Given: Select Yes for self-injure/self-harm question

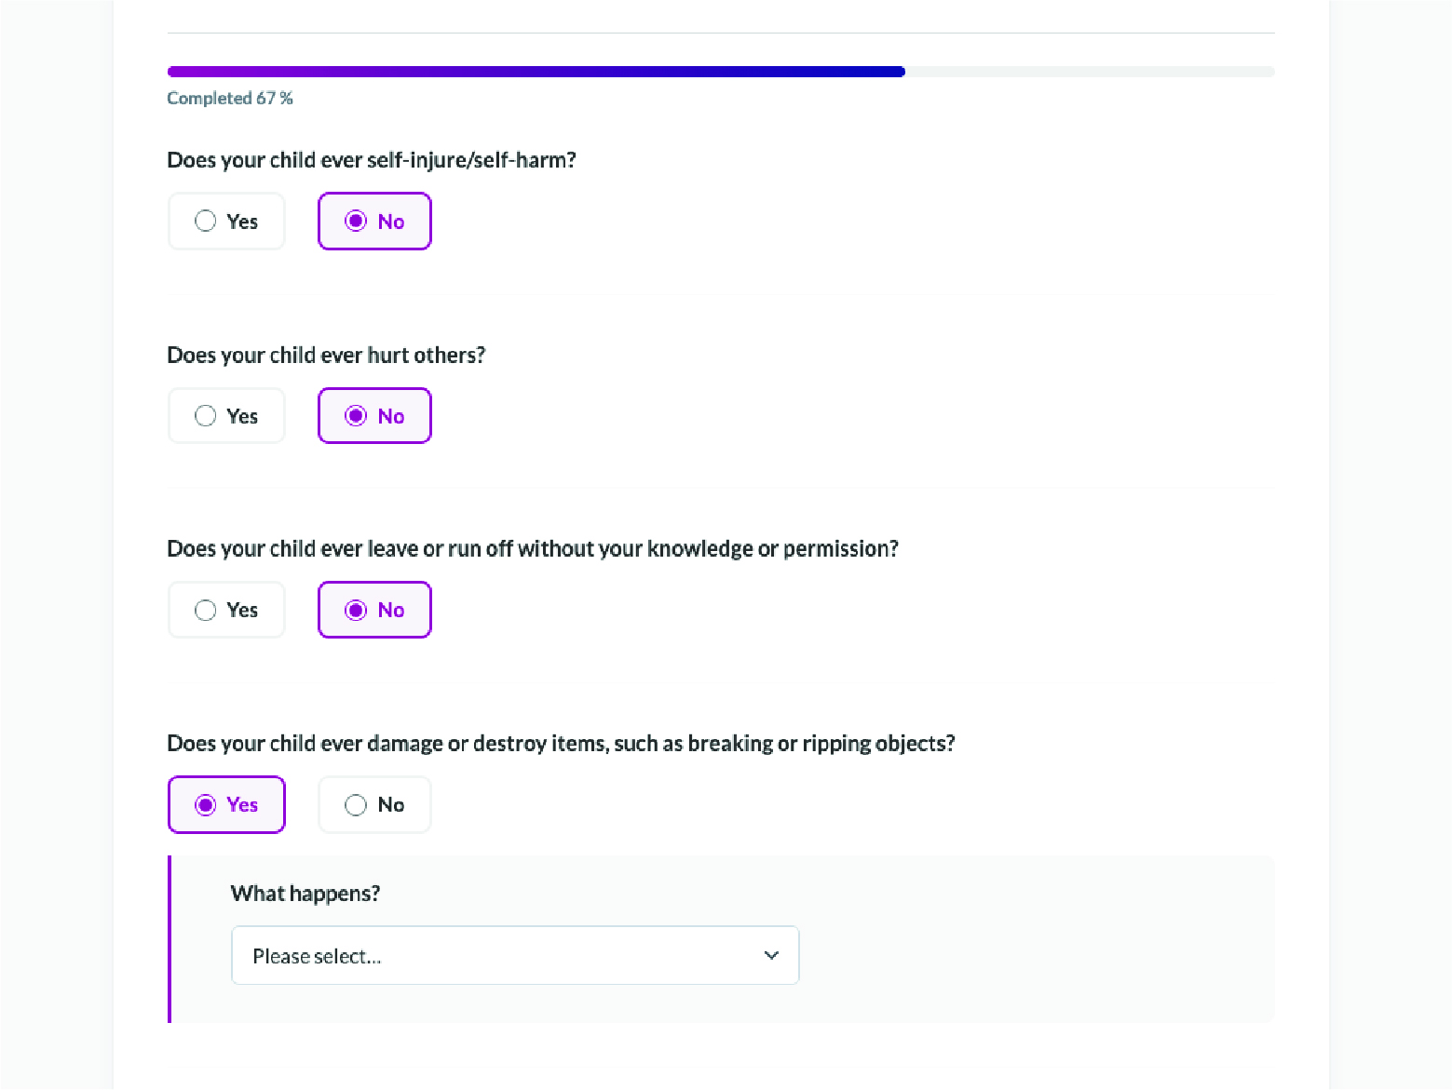Looking at the screenshot, I should [226, 222].
